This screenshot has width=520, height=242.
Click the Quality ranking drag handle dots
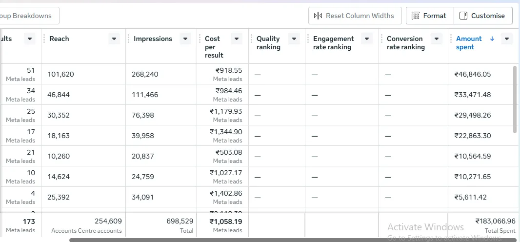[x=251, y=39]
